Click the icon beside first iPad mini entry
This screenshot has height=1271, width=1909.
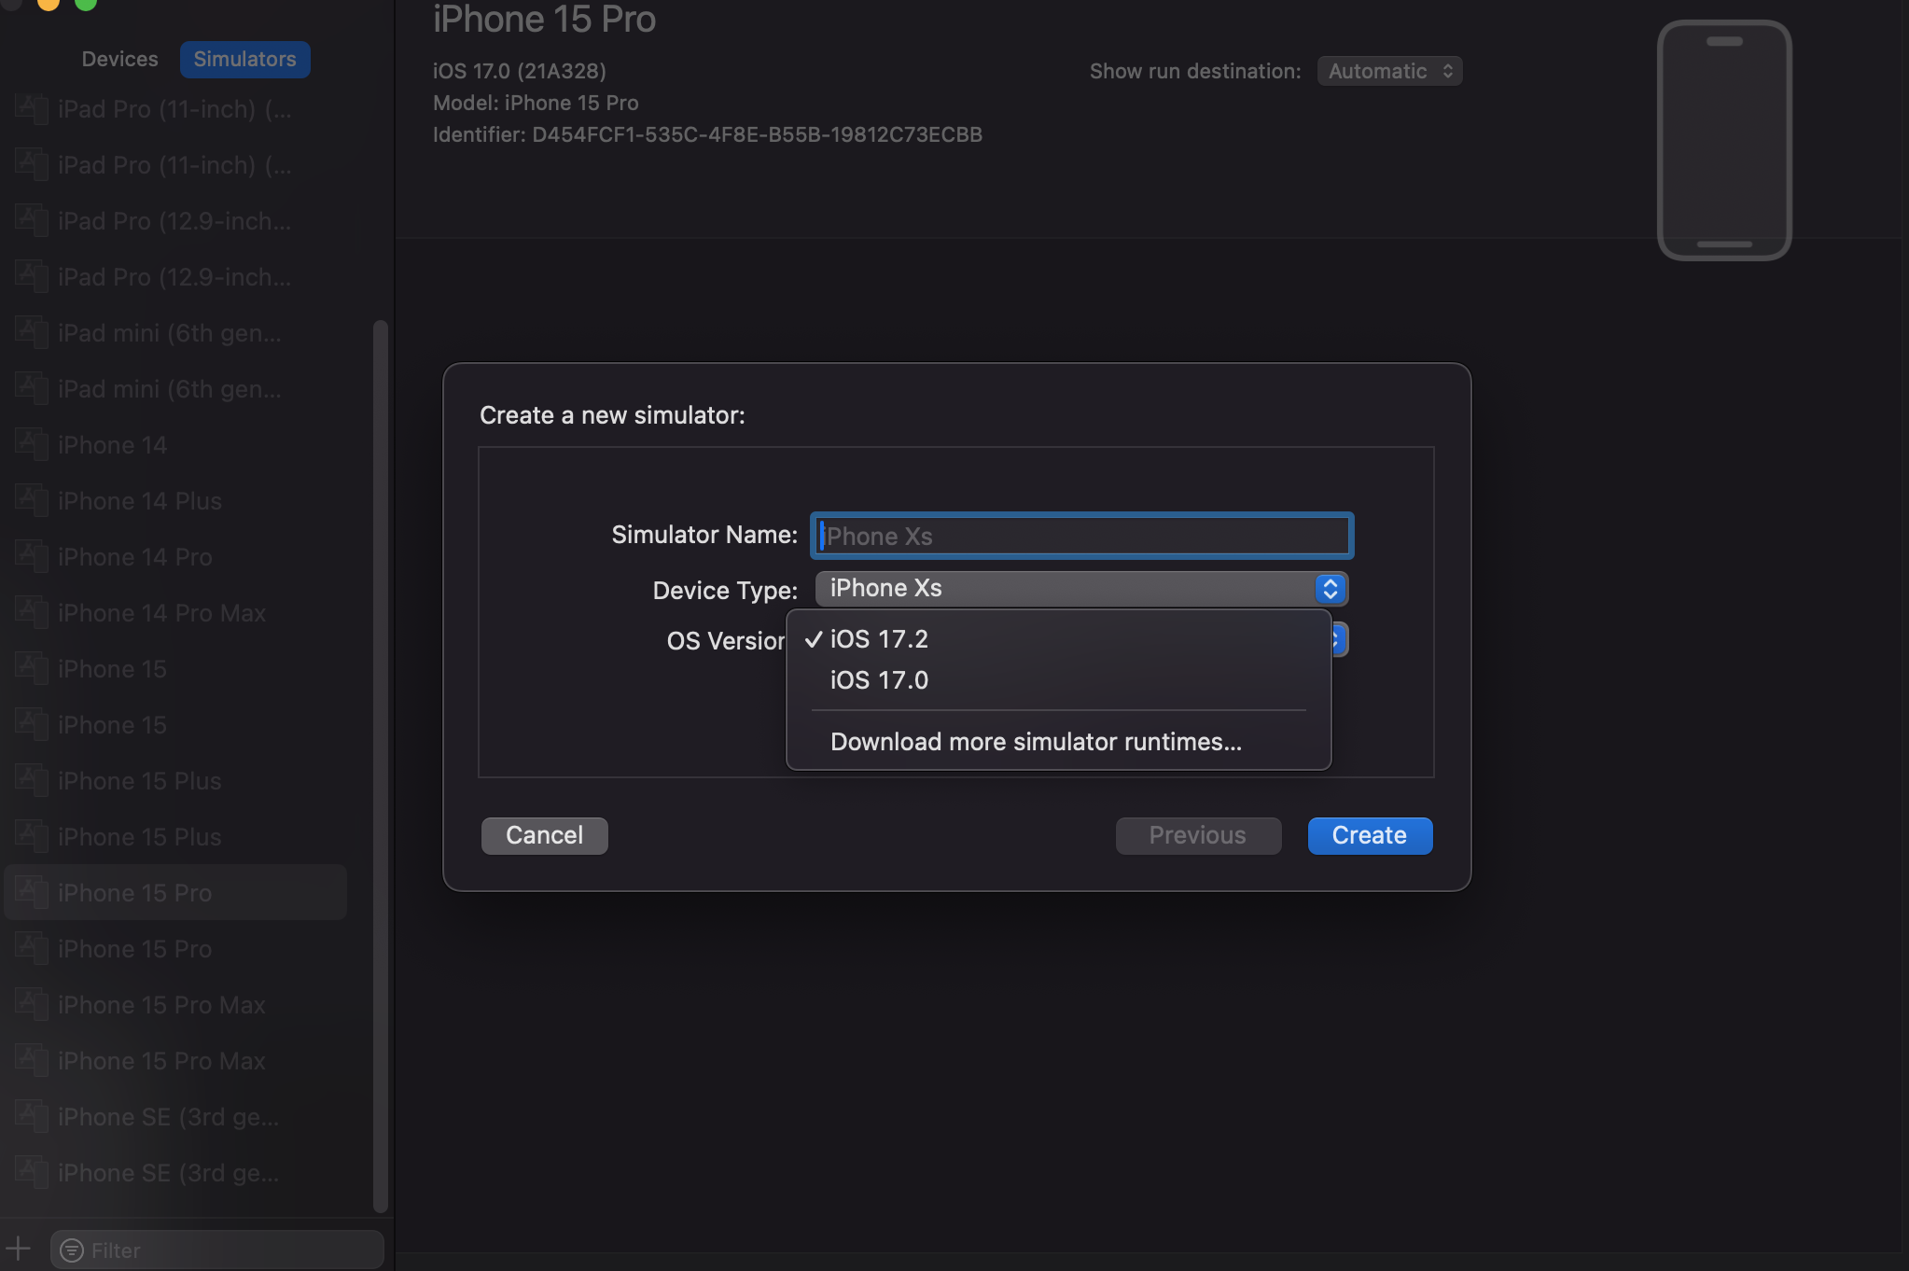31,333
